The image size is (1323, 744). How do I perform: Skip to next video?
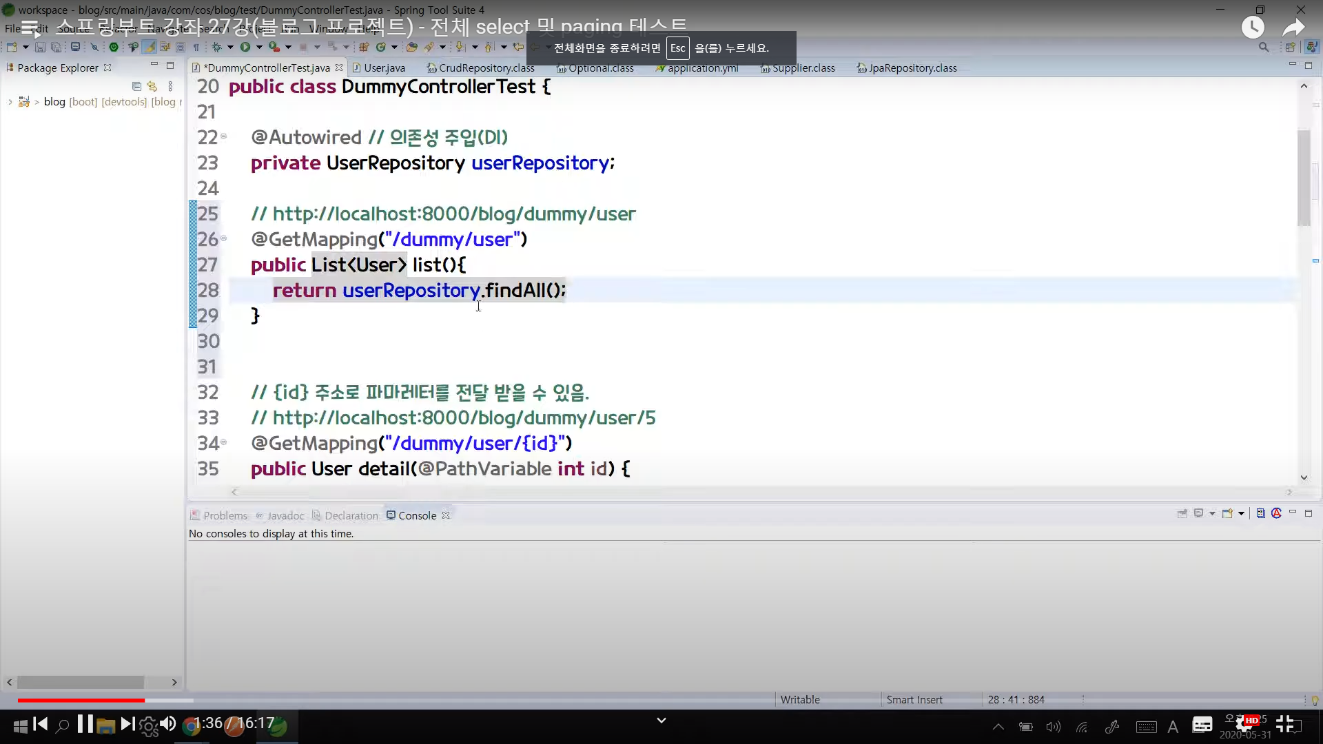click(127, 724)
